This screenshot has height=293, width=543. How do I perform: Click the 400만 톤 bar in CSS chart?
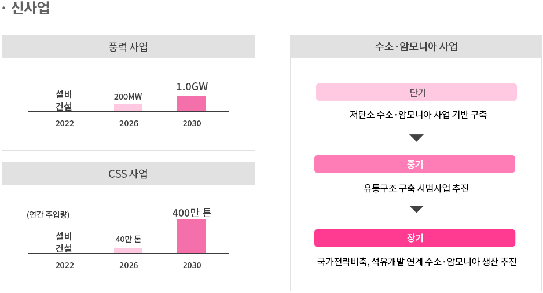[192, 236]
